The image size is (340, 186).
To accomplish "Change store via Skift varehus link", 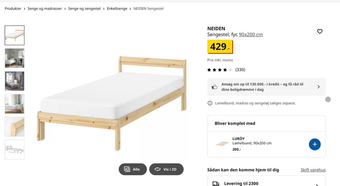I will pyautogui.click(x=313, y=170).
